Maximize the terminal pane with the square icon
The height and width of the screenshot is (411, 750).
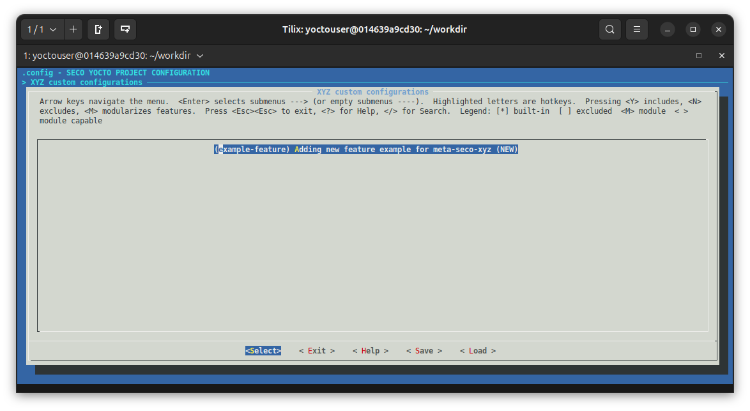click(x=699, y=56)
